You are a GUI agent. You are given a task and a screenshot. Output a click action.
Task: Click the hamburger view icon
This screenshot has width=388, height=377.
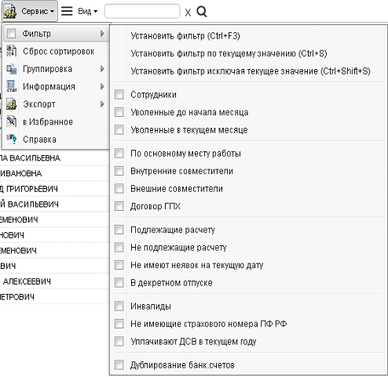pos(67,11)
